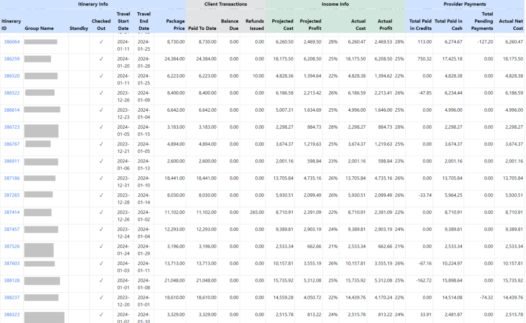526x323 pixels.
Task: Click the Projected Cost column header
Action: [283, 25]
